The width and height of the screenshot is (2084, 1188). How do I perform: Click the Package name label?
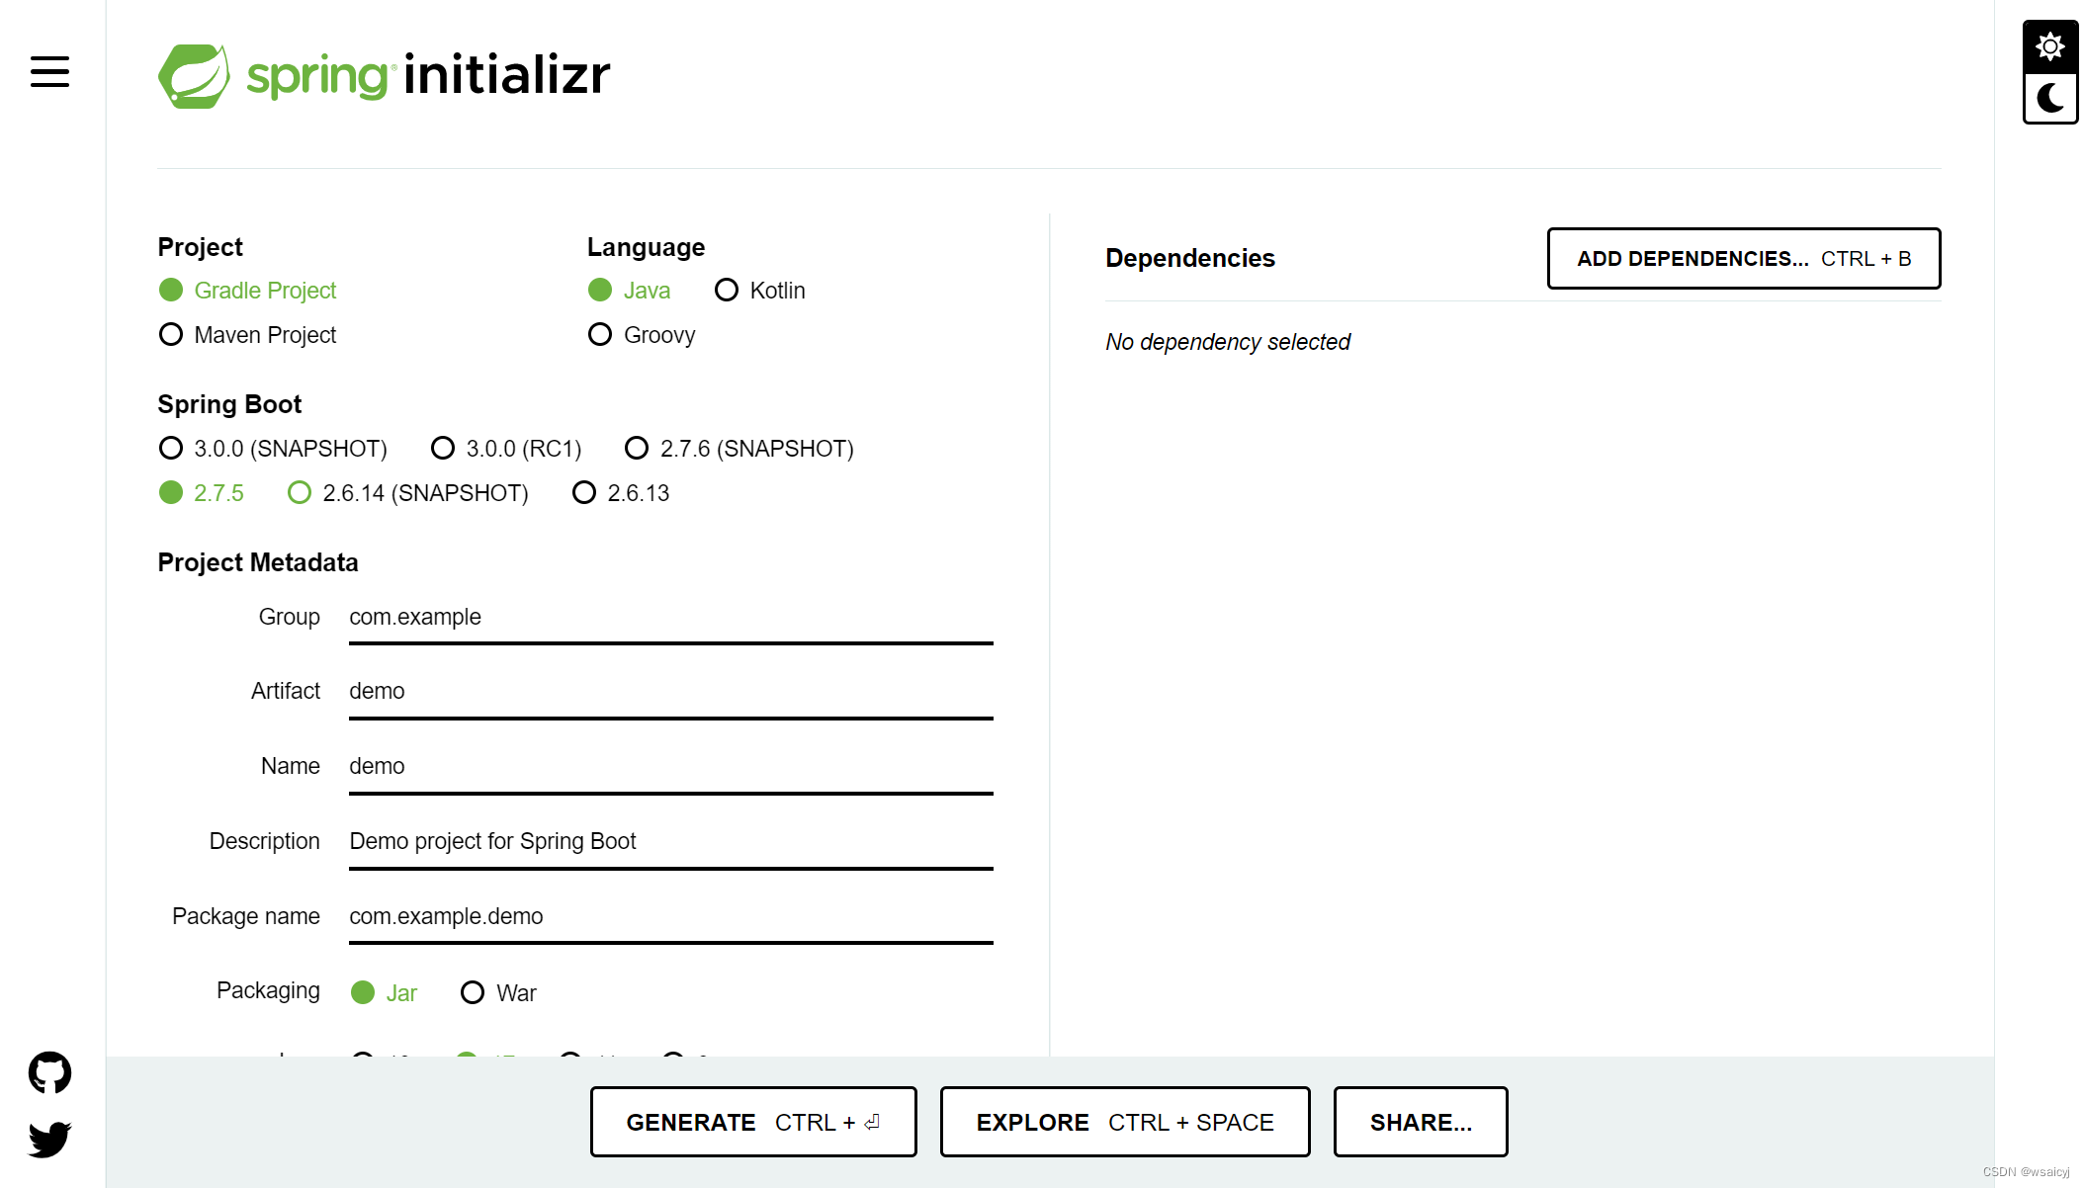point(246,916)
